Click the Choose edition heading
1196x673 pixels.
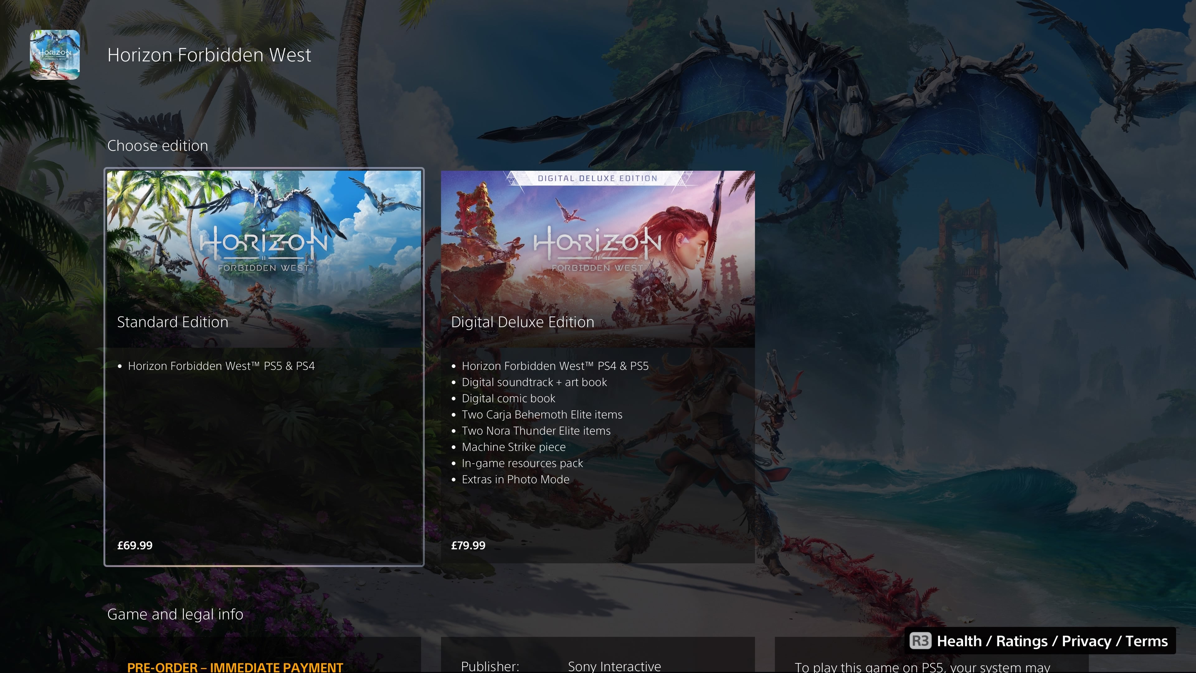click(157, 146)
